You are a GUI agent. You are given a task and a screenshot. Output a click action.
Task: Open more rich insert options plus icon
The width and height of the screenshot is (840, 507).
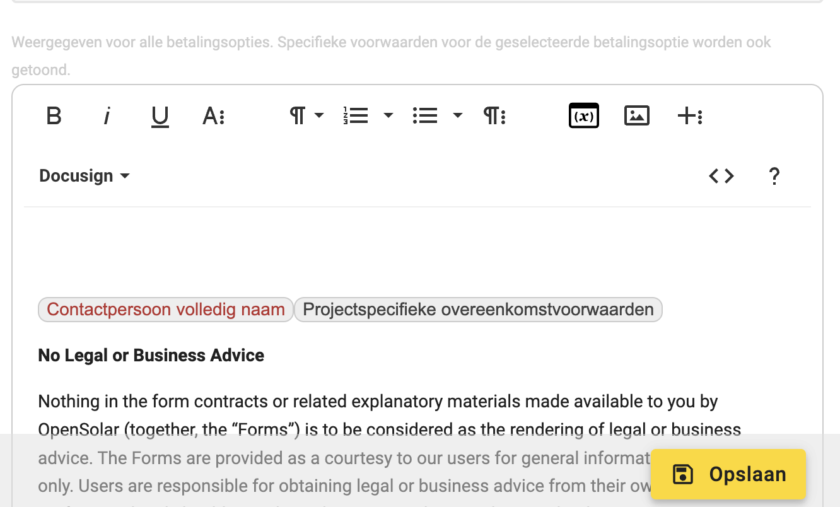690,115
